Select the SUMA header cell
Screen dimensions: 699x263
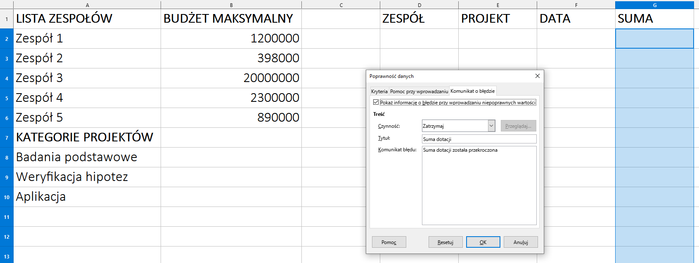[x=654, y=19]
